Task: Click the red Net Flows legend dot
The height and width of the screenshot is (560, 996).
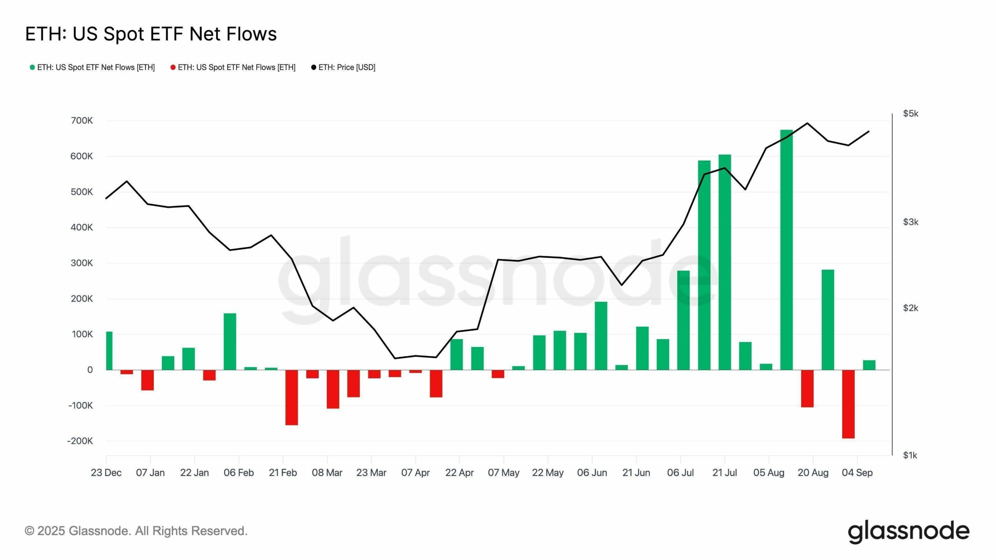Action: pos(173,68)
